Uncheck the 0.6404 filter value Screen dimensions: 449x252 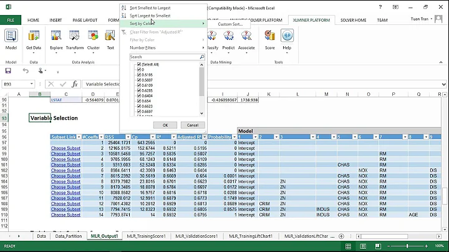[x=139, y=95]
